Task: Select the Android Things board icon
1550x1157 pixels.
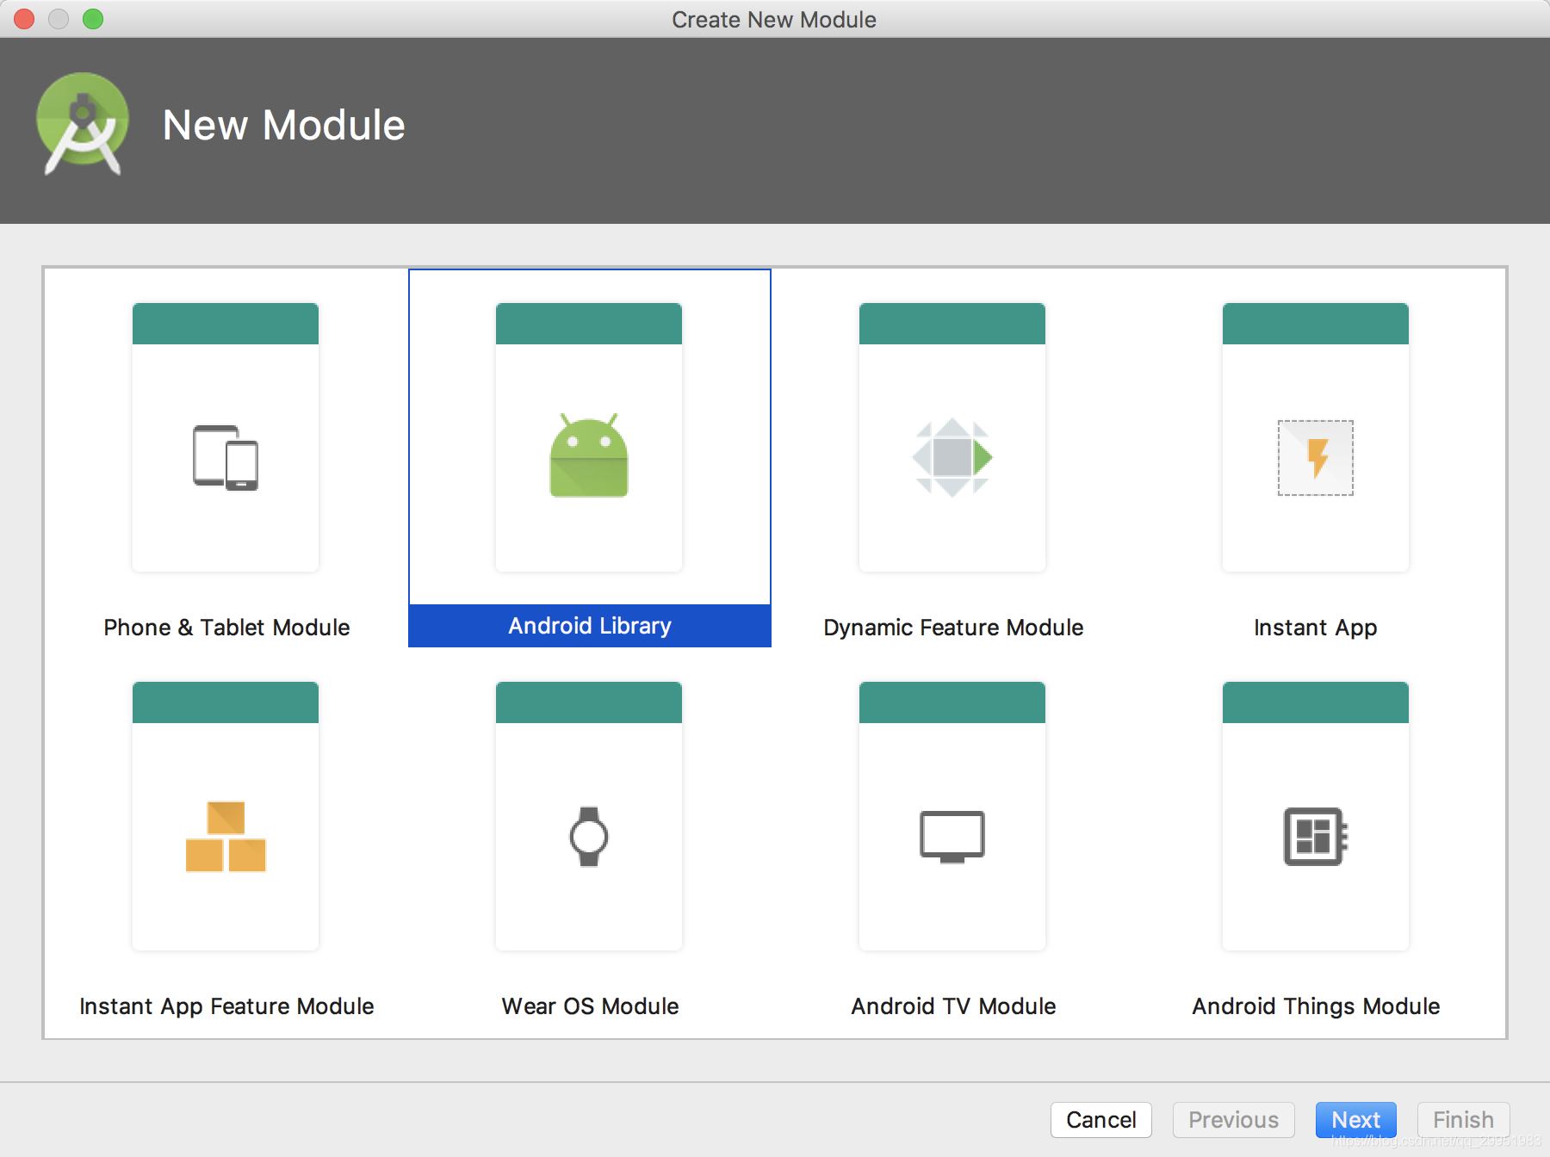Action: [x=1316, y=836]
